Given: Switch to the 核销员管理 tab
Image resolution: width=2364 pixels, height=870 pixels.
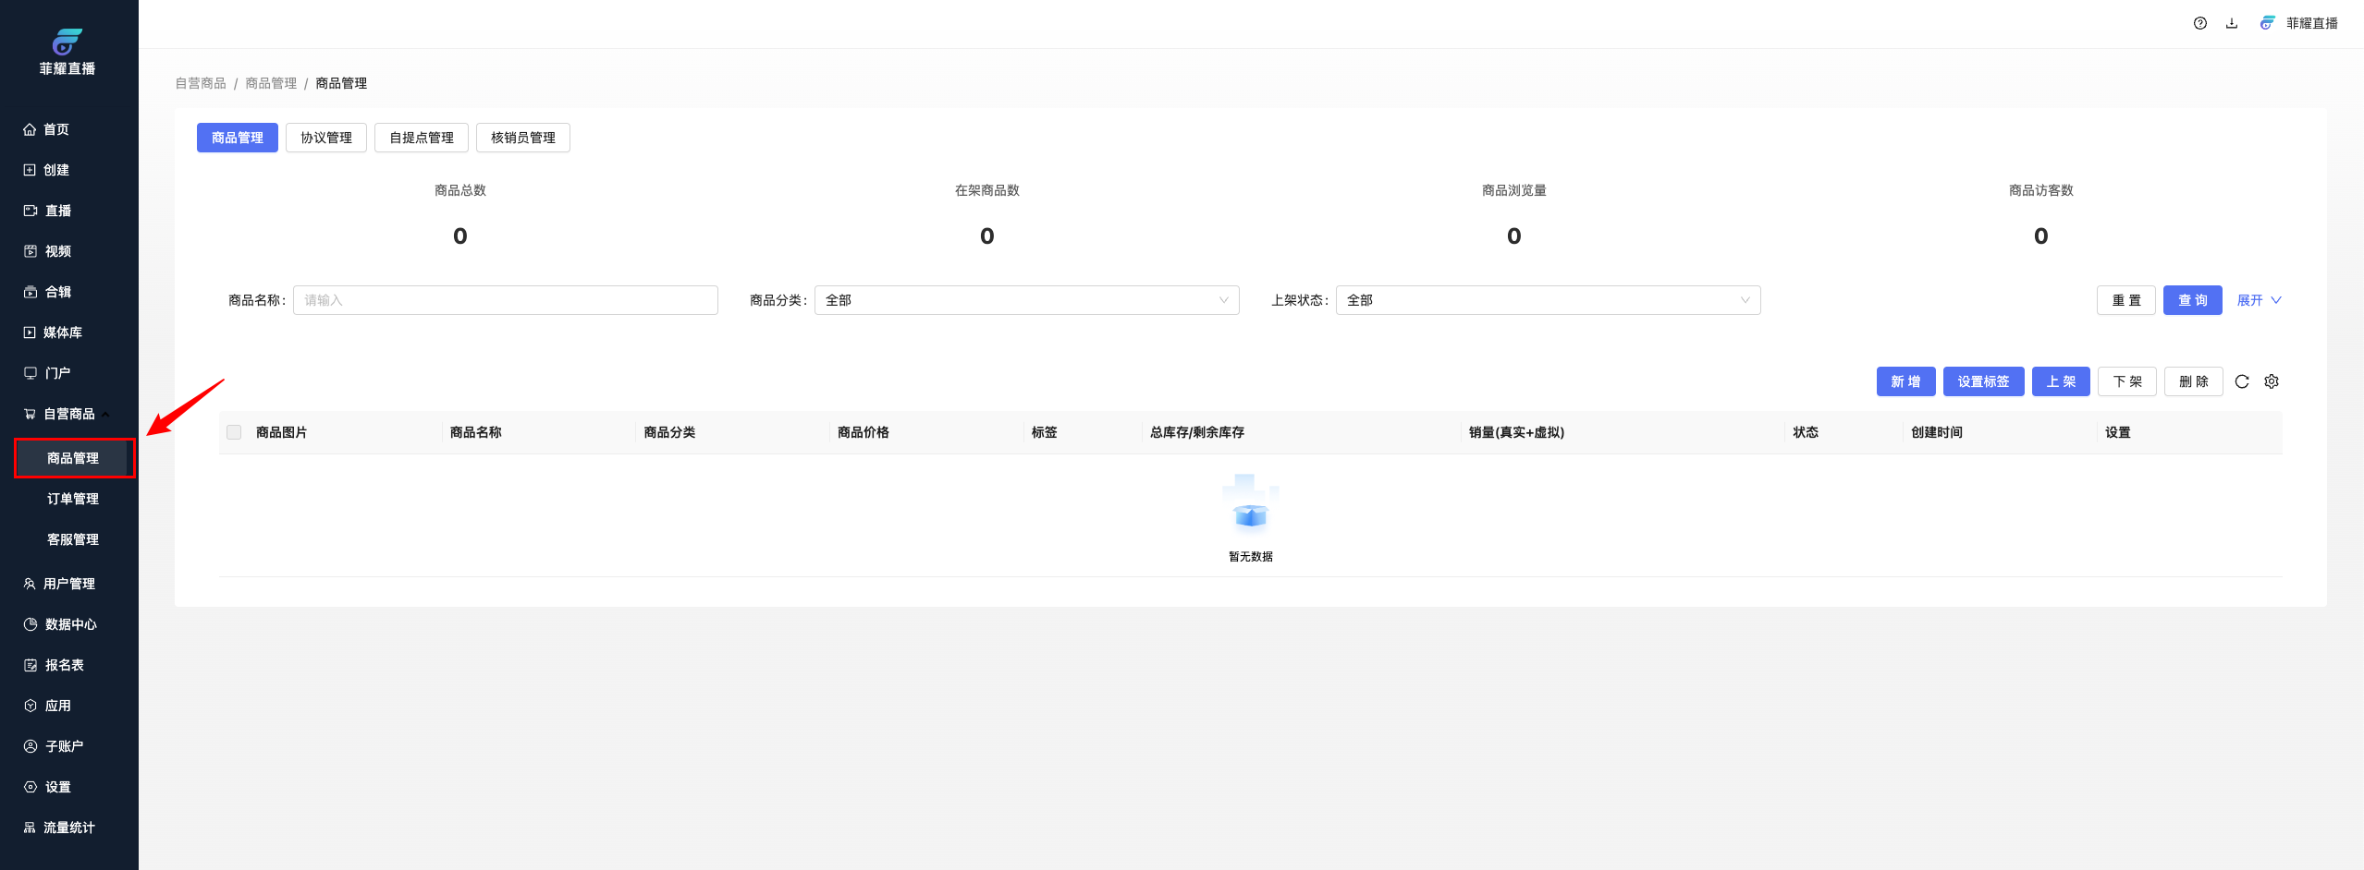Looking at the screenshot, I should (522, 138).
